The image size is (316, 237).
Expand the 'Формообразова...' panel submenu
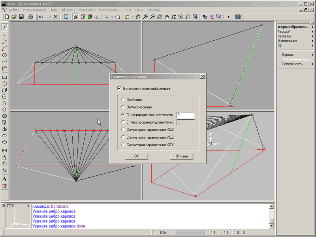click(312, 27)
